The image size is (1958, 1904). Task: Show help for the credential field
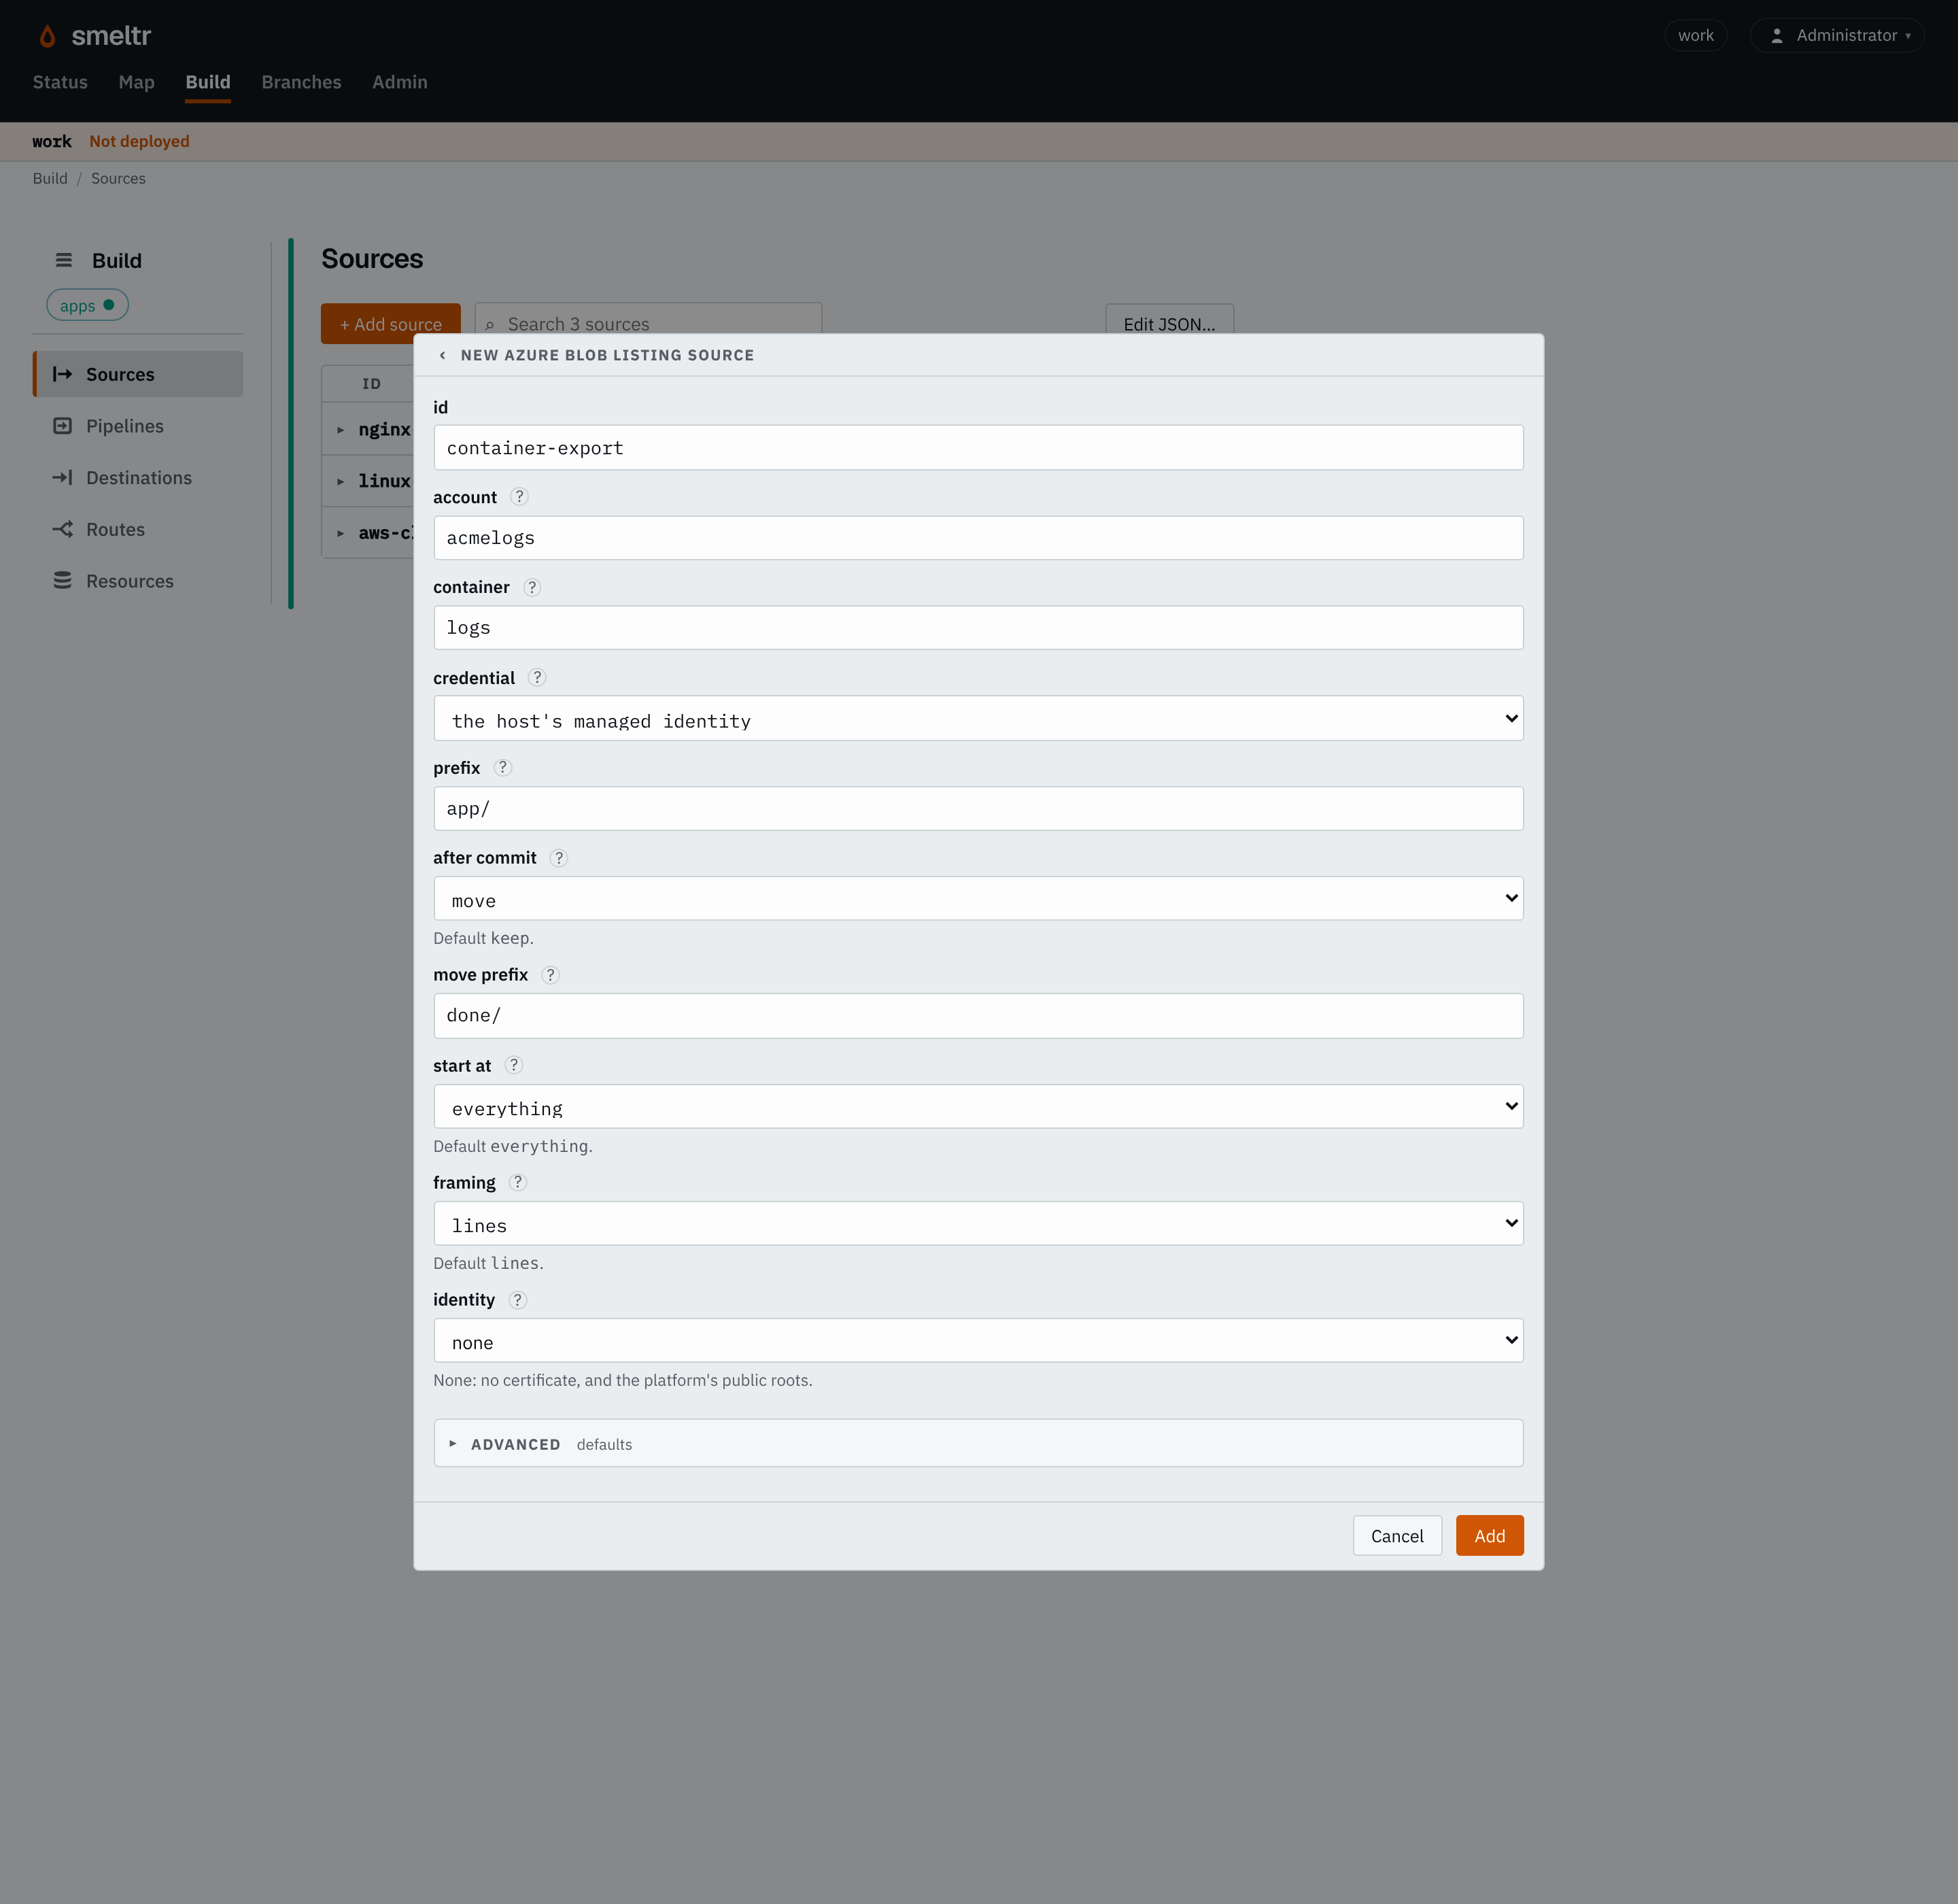(x=537, y=677)
